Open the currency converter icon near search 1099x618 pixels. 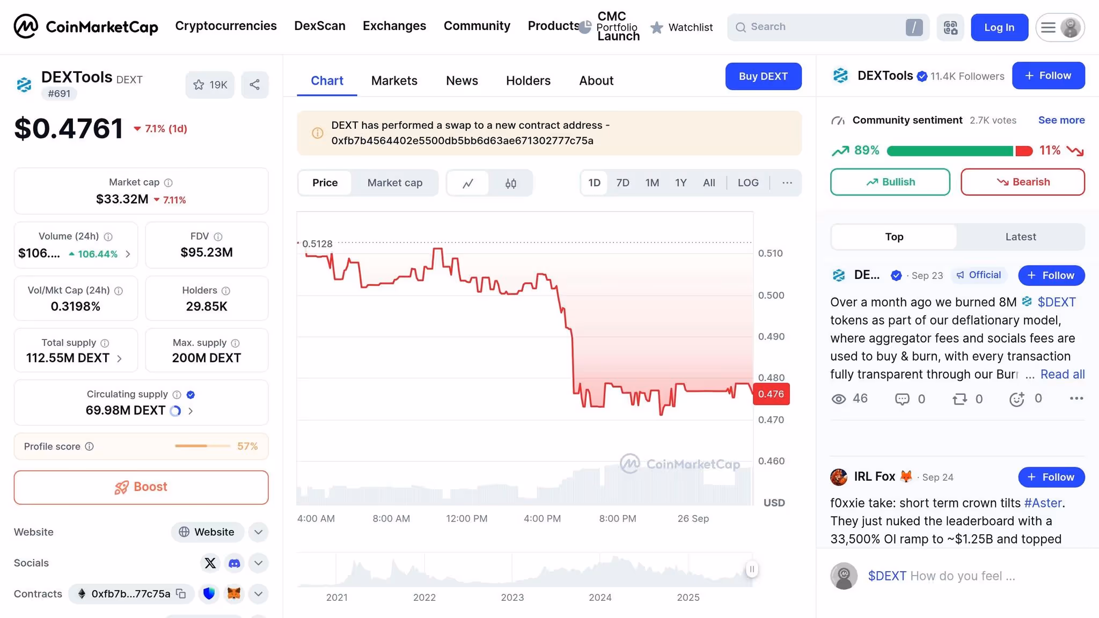point(950,27)
